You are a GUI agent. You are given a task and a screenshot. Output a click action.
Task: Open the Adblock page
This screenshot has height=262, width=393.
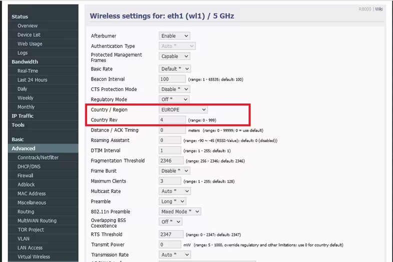click(x=26, y=184)
